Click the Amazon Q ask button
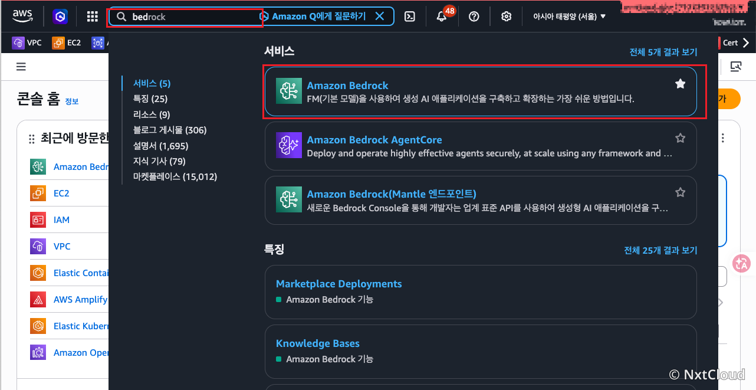This screenshot has height=390, width=756. [x=313, y=17]
